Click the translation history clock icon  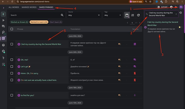[180, 13]
